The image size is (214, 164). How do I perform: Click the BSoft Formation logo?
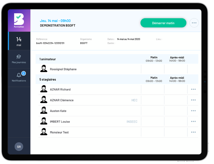[x=19, y=20]
